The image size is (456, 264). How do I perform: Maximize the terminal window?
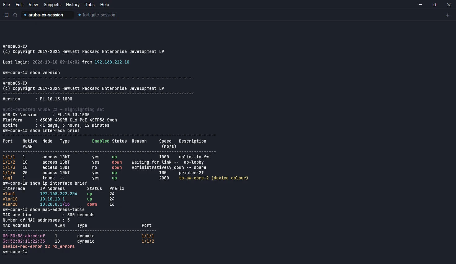(435, 5)
